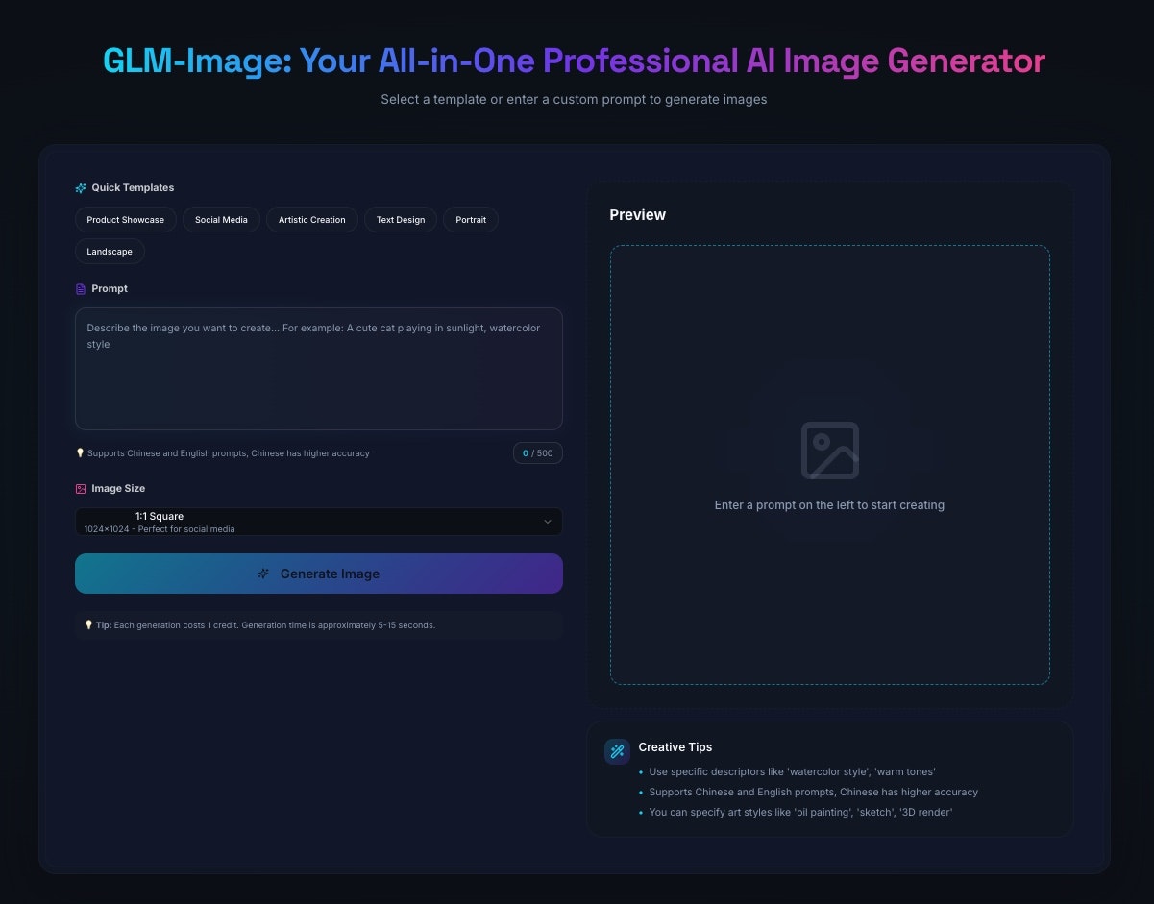This screenshot has height=904, width=1154.
Task: Click the magic wand icon beside Creative Tips
Action: tap(616, 751)
